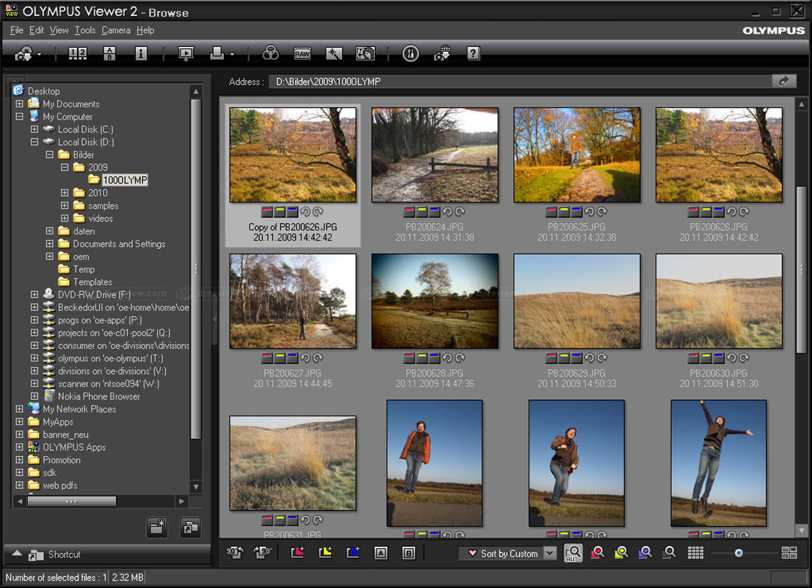812x588 pixels.
Task: Collapse the Shortcut panel
Action: 16,554
